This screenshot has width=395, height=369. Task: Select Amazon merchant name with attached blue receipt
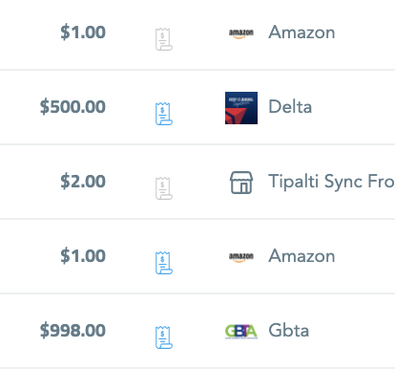click(301, 256)
